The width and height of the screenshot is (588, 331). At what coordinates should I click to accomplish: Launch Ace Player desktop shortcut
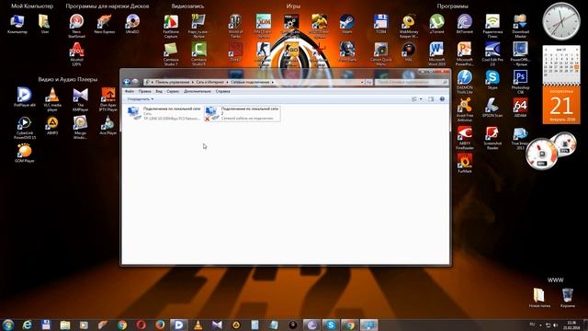tap(108, 125)
